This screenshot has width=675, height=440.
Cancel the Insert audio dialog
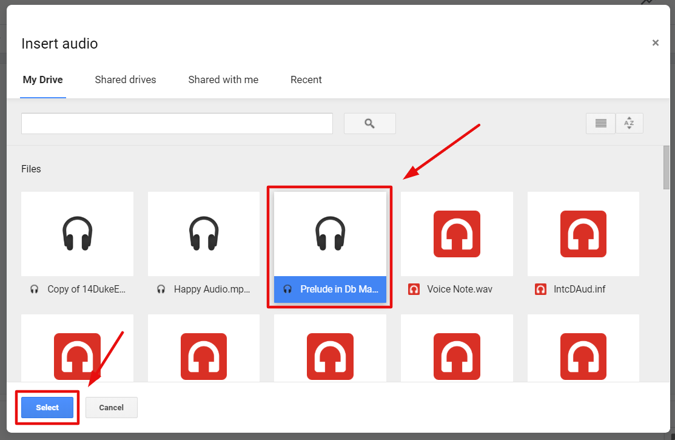[111, 407]
